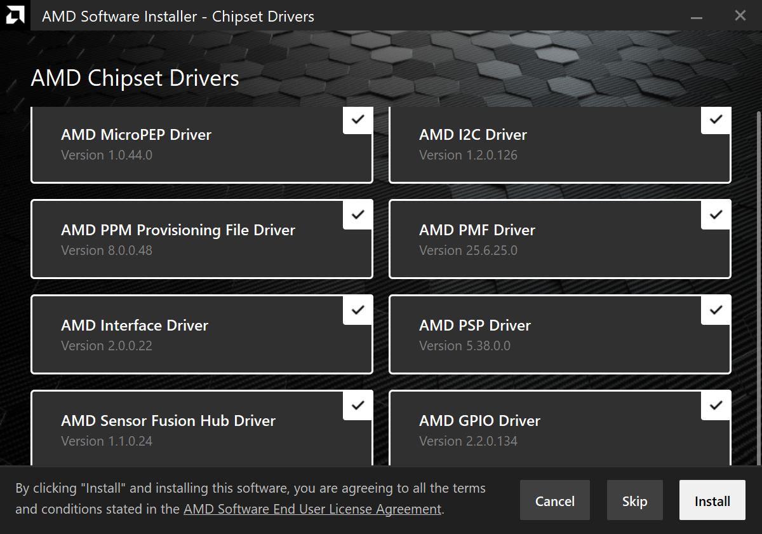Deselect the AMD Interface Driver checkbox
Viewport: 762px width, 534px height.
coord(358,310)
